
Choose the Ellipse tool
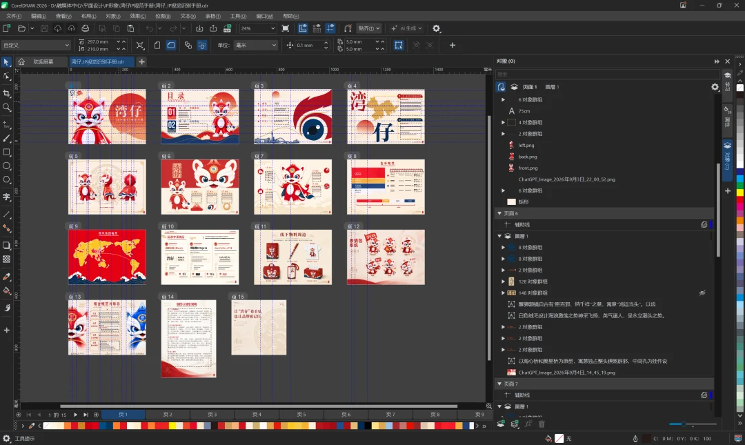(7, 166)
